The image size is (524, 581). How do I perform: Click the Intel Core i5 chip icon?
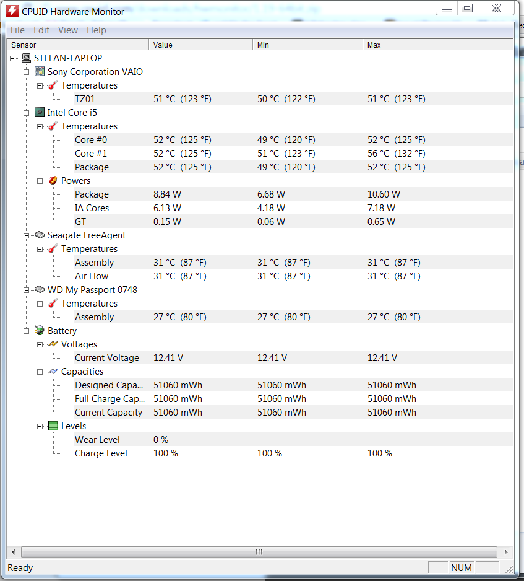tap(40, 112)
